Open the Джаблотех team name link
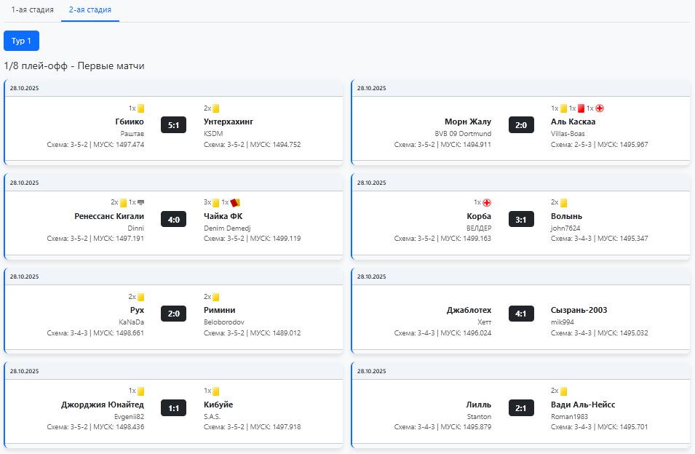Image resolution: width=695 pixels, height=454 pixels. pos(469,310)
